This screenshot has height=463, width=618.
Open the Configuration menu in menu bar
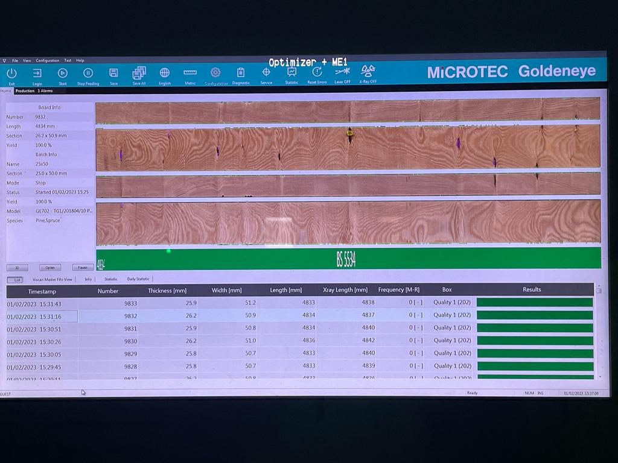(47, 61)
